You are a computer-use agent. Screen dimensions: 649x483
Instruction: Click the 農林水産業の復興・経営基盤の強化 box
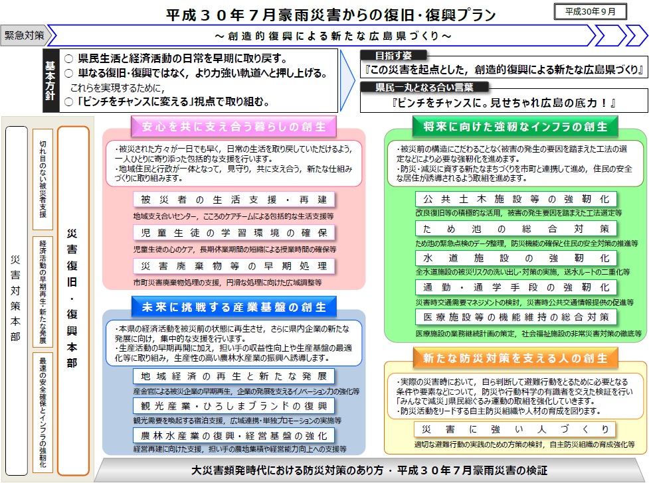coord(234,436)
